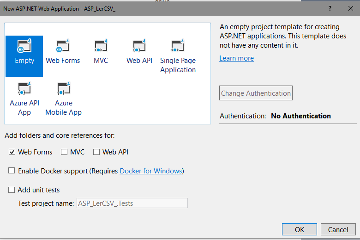Close the New ASP.NET Web Application dialog

351,8
